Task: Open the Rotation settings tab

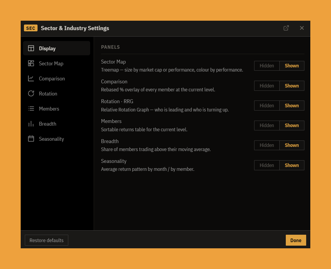Action: click(56, 93)
